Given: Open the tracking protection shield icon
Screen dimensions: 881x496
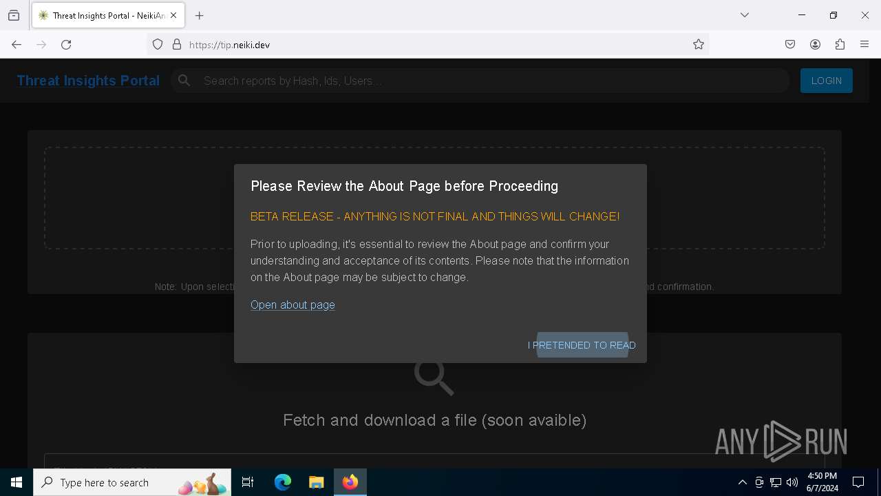Looking at the screenshot, I should coord(158,45).
